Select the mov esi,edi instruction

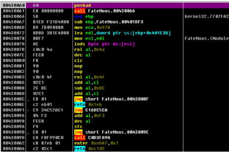point(89,39)
